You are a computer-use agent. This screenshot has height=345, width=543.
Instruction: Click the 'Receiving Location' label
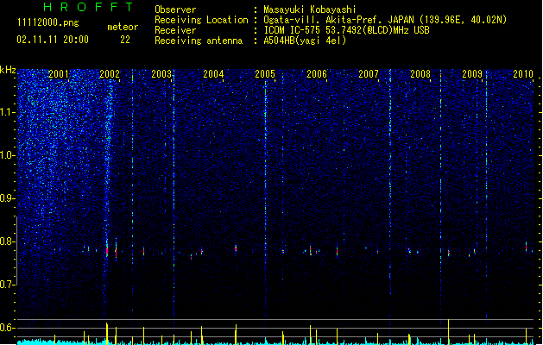coord(201,20)
